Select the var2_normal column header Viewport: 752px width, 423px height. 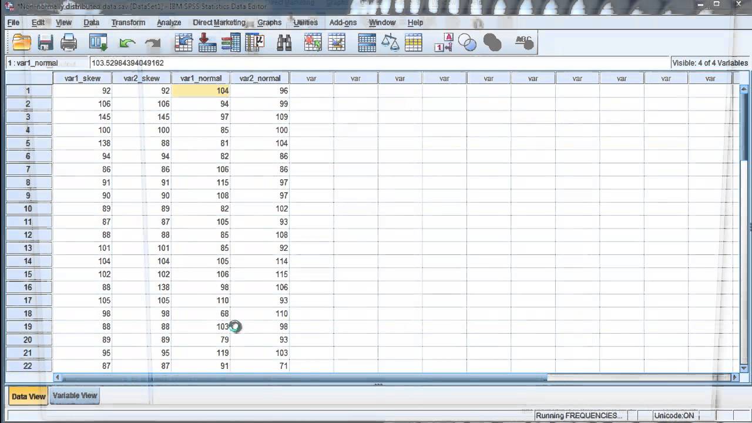[x=260, y=78]
